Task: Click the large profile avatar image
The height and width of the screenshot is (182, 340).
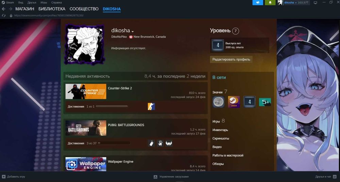Action: pyautogui.click(x=85, y=44)
